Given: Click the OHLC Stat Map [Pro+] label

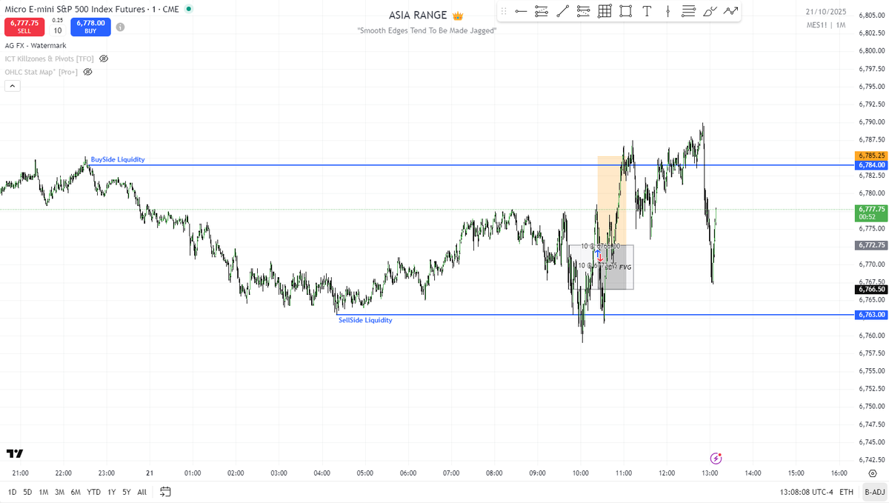Looking at the screenshot, I should pos(41,72).
